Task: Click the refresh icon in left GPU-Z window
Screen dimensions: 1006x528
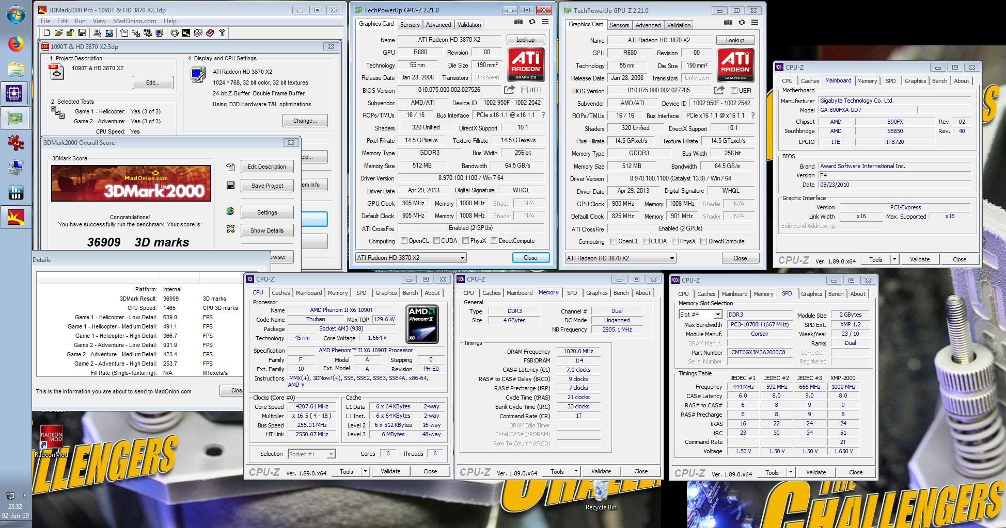Action: click(x=532, y=22)
